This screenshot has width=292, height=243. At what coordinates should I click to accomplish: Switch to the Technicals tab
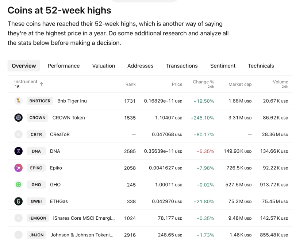click(x=261, y=66)
